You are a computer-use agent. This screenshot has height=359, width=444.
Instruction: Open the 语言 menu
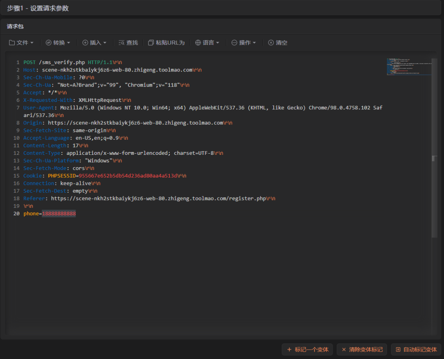tap(208, 43)
